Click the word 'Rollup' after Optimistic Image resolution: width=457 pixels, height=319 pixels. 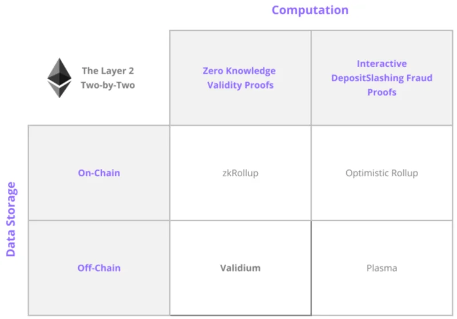(405, 173)
